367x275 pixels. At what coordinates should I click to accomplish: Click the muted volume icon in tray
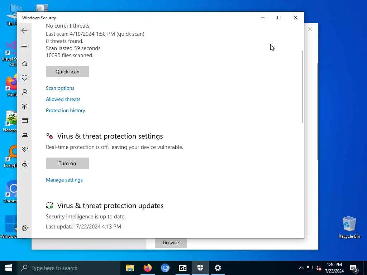tap(318, 268)
